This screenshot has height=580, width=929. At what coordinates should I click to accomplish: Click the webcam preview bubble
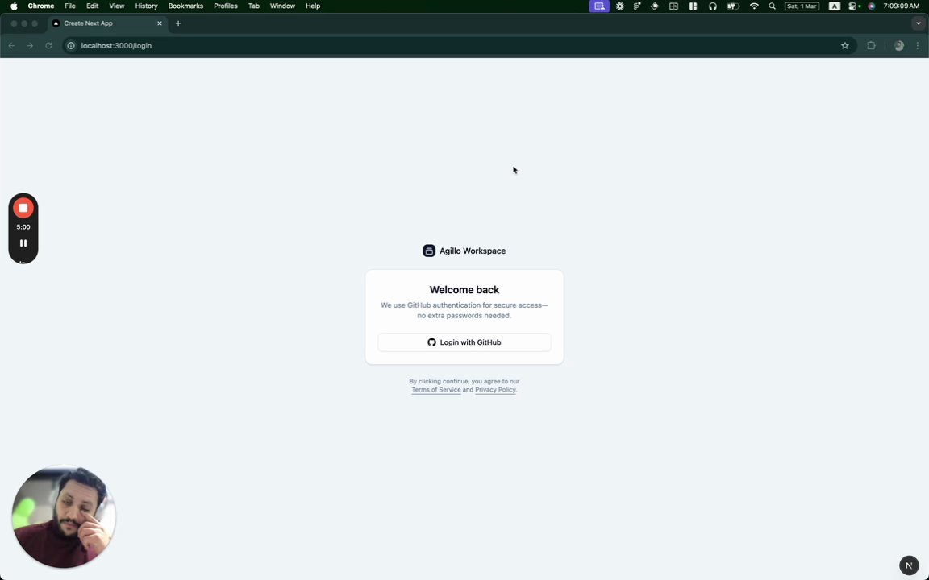point(64,516)
